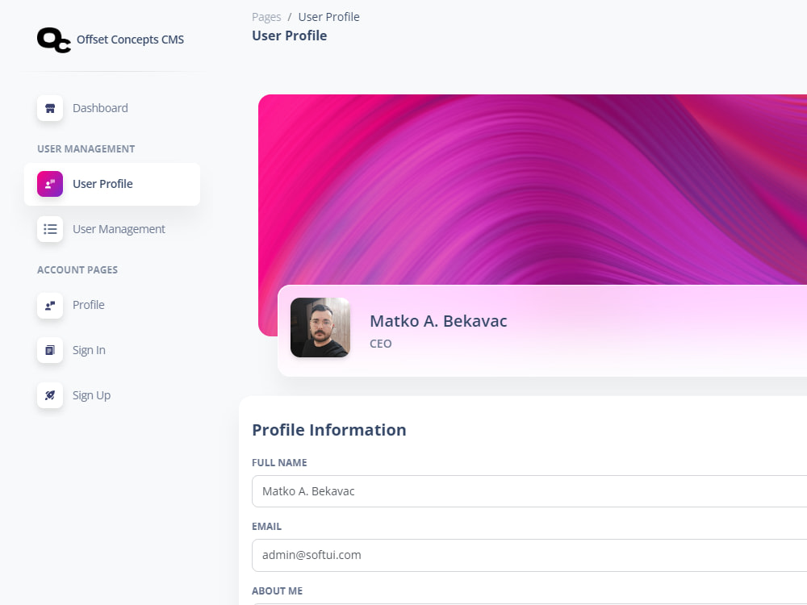Focus the Full Name input field
Viewport: 807px width, 605px height.
click(x=529, y=491)
